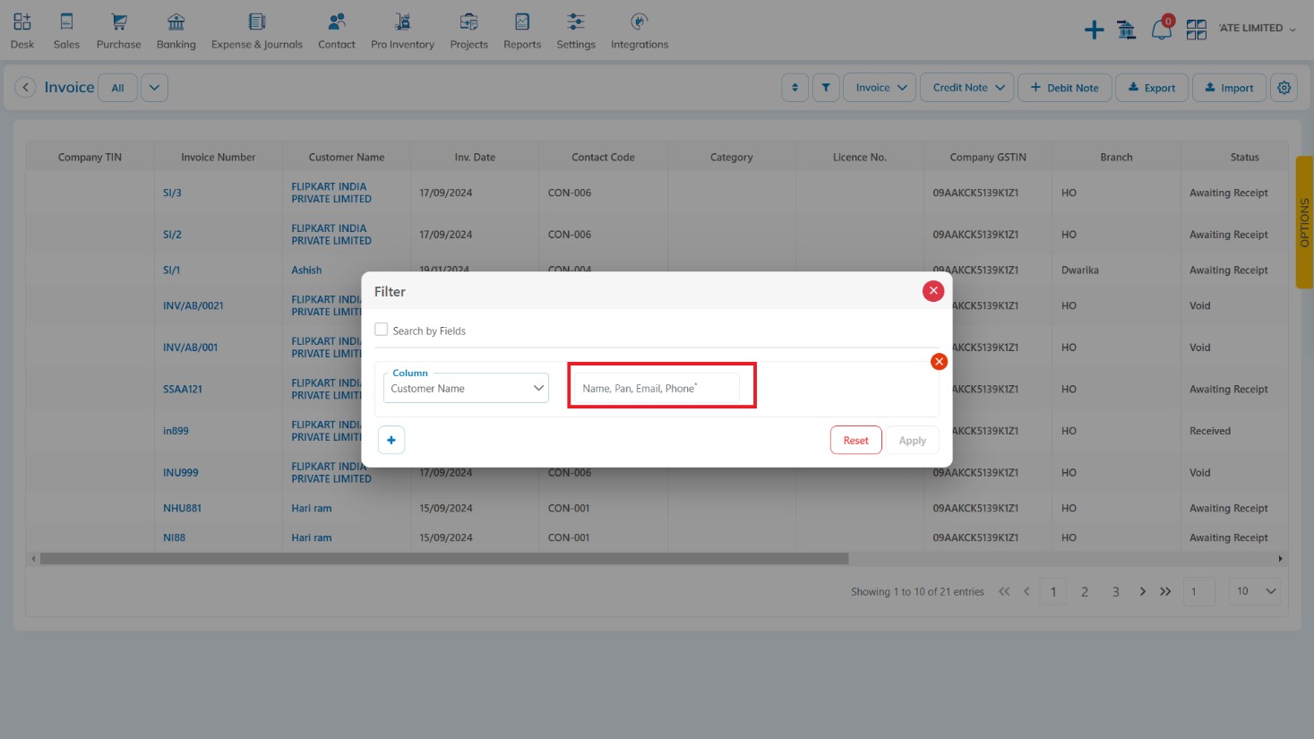The width and height of the screenshot is (1314, 739).
Task: Open invoice in899 link
Action: [x=176, y=431]
